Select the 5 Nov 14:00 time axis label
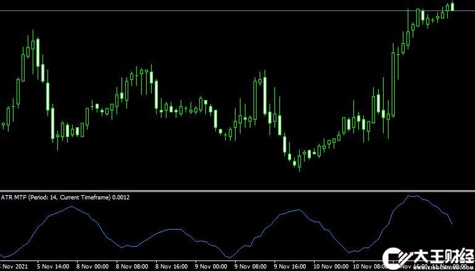 click(53, 267)
